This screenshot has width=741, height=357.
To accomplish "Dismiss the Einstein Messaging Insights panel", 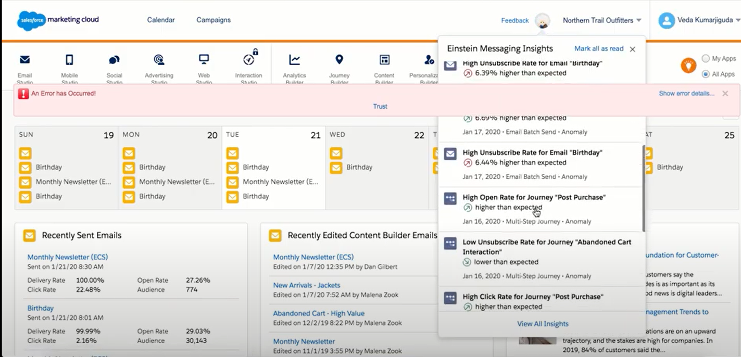I will pos(632,49).
